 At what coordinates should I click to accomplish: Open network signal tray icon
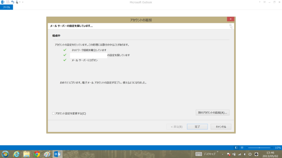239,154
